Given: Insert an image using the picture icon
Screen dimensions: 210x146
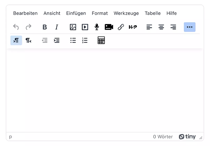Looking at the screenshot, I should tap(73, 27).
